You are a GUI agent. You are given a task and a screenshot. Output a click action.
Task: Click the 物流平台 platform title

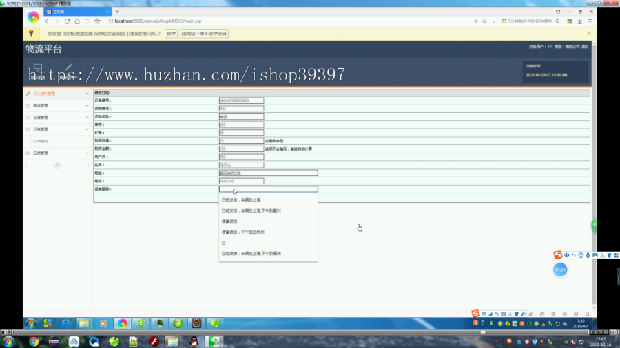pyautogui.click(x=44, y=49)
